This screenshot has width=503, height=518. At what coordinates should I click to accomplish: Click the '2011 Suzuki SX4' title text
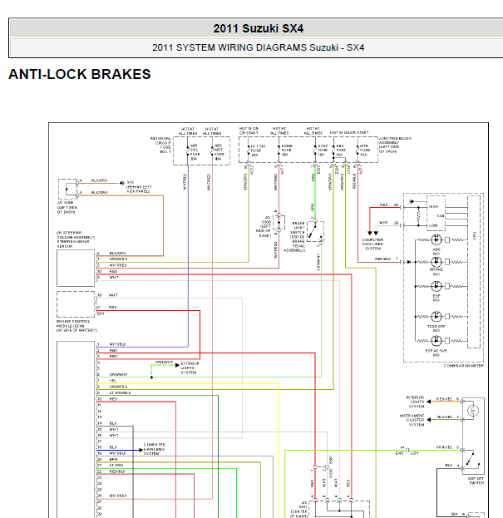(258, 28)
